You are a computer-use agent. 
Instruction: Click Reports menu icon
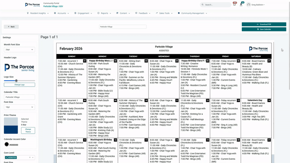[98, 13]
